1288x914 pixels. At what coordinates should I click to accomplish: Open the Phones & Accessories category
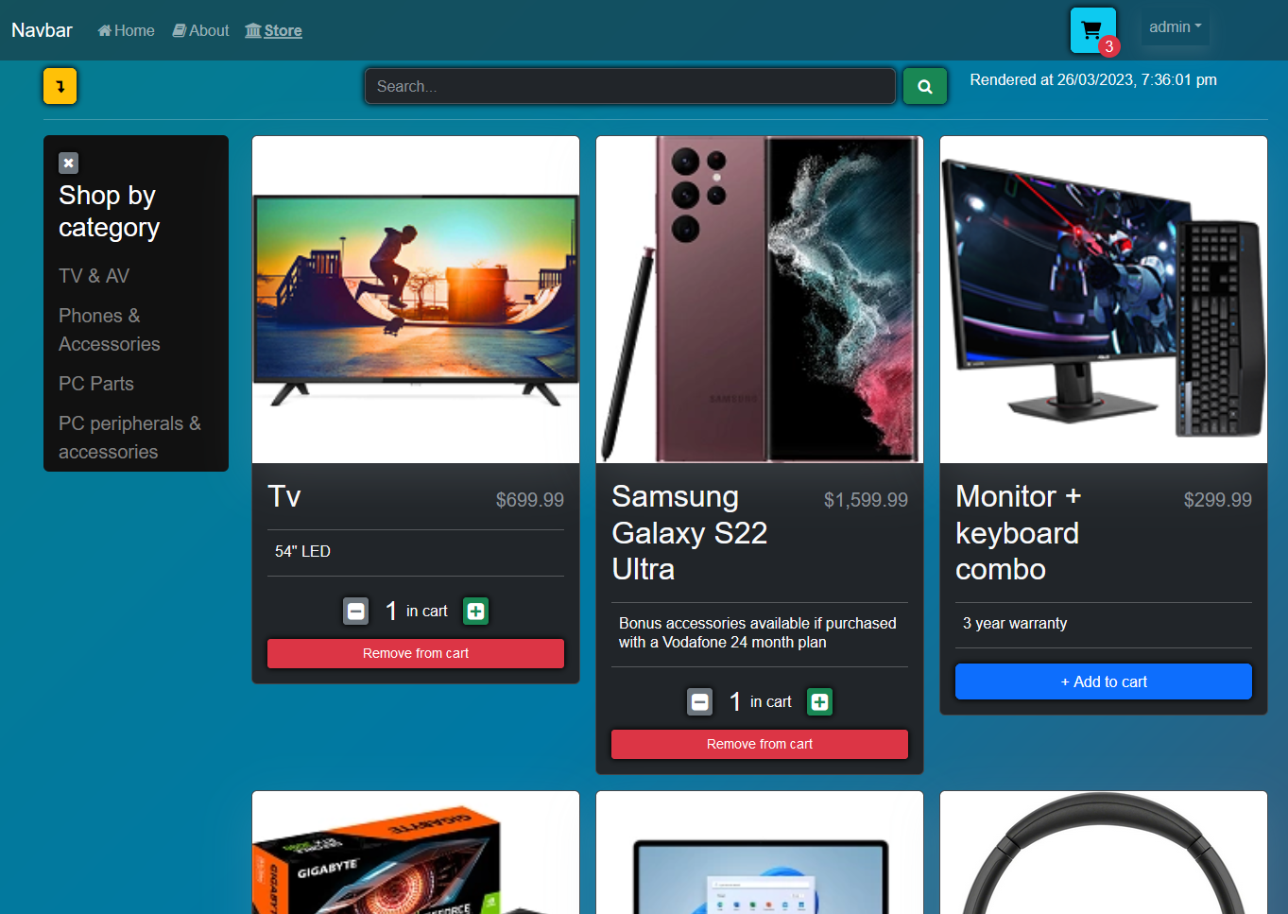pyautogui.click(x=108, y=329)
